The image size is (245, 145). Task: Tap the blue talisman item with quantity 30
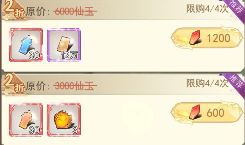click(x=26, y=45)
